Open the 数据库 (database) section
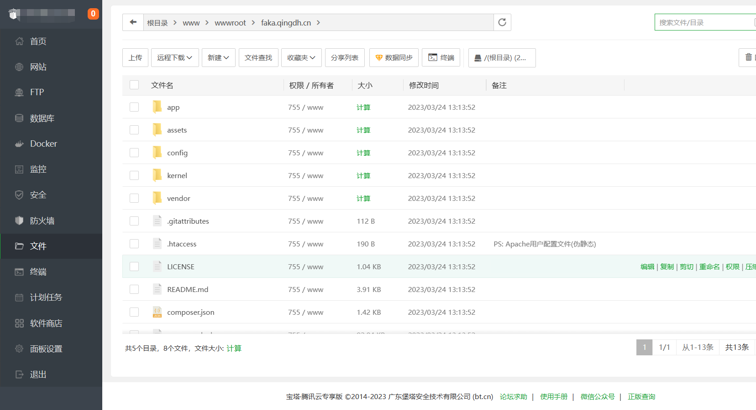The height and width of the screenshot is (410, 756). pos(43,118)
